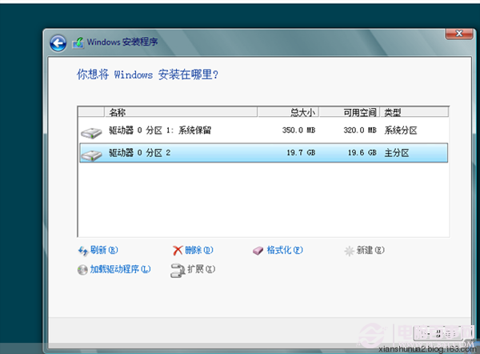Viewport: 480px width, 354px height.
Task: Refresh the list via 刷新(R)
Action: [104, 250]
